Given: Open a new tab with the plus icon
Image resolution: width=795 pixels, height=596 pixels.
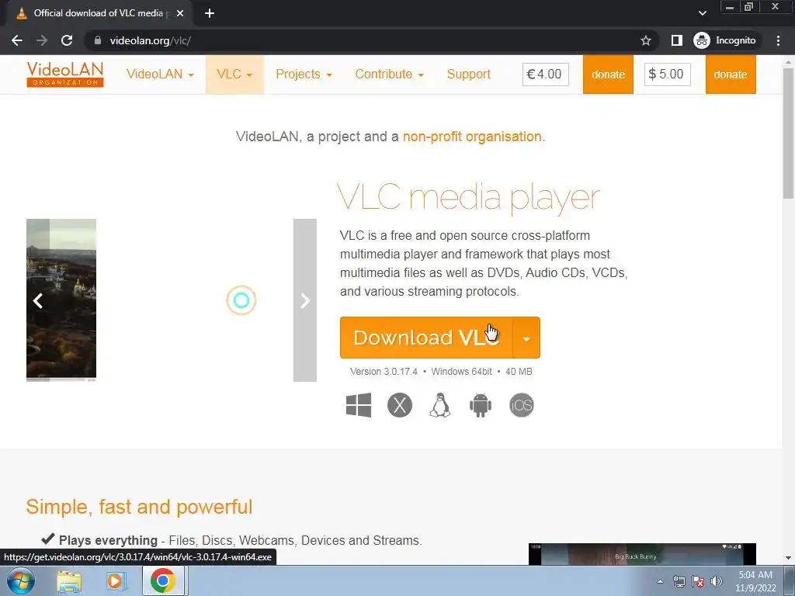Looking at the screenshot, I should coord(210,13).
